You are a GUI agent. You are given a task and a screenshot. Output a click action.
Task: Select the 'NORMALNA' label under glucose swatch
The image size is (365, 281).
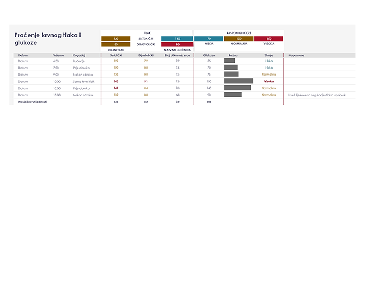tap(239, 43)
